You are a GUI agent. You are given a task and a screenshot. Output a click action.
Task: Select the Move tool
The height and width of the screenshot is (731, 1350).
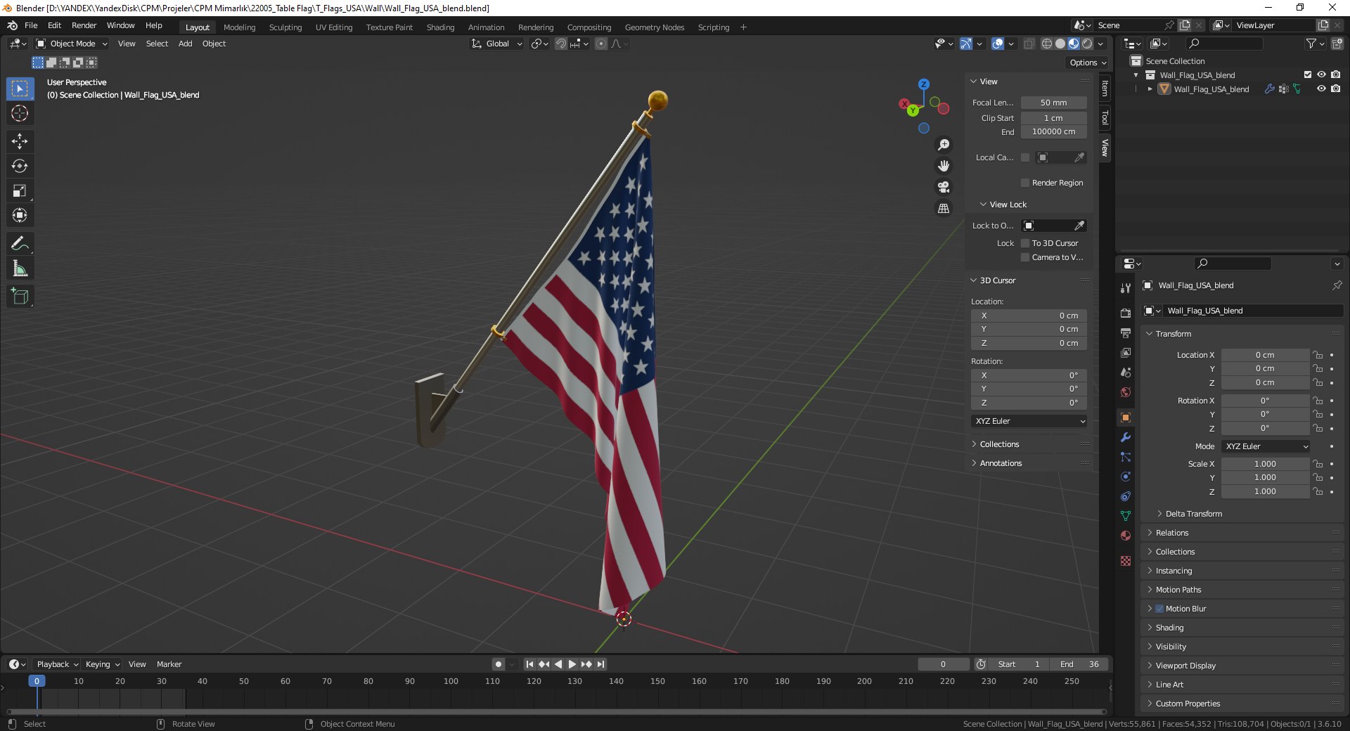pyautogui.click(x=20, y=141)
